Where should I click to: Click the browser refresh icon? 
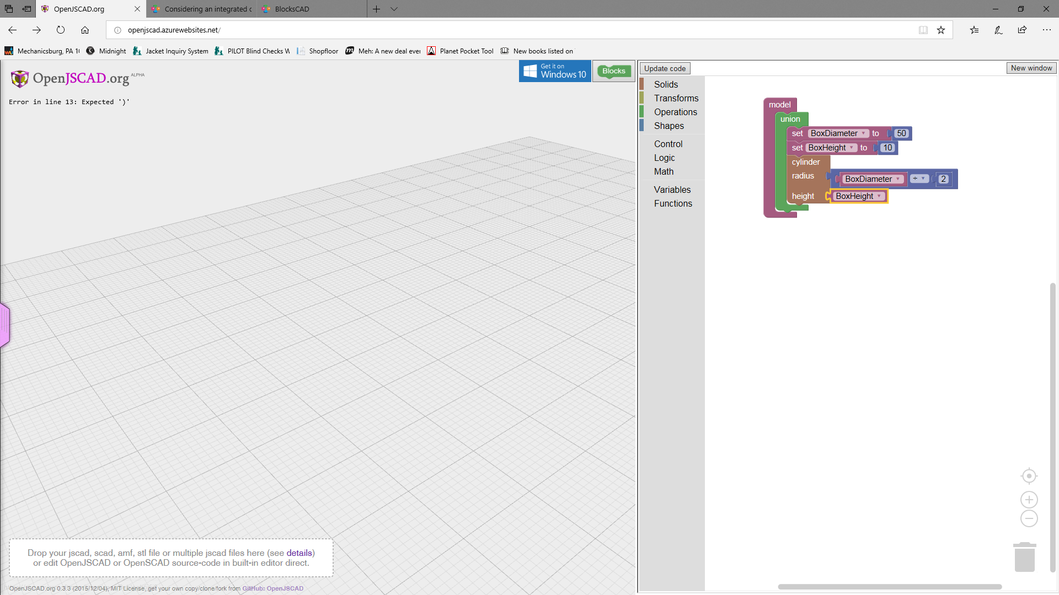pyautogui.click(x=61, y=30)
